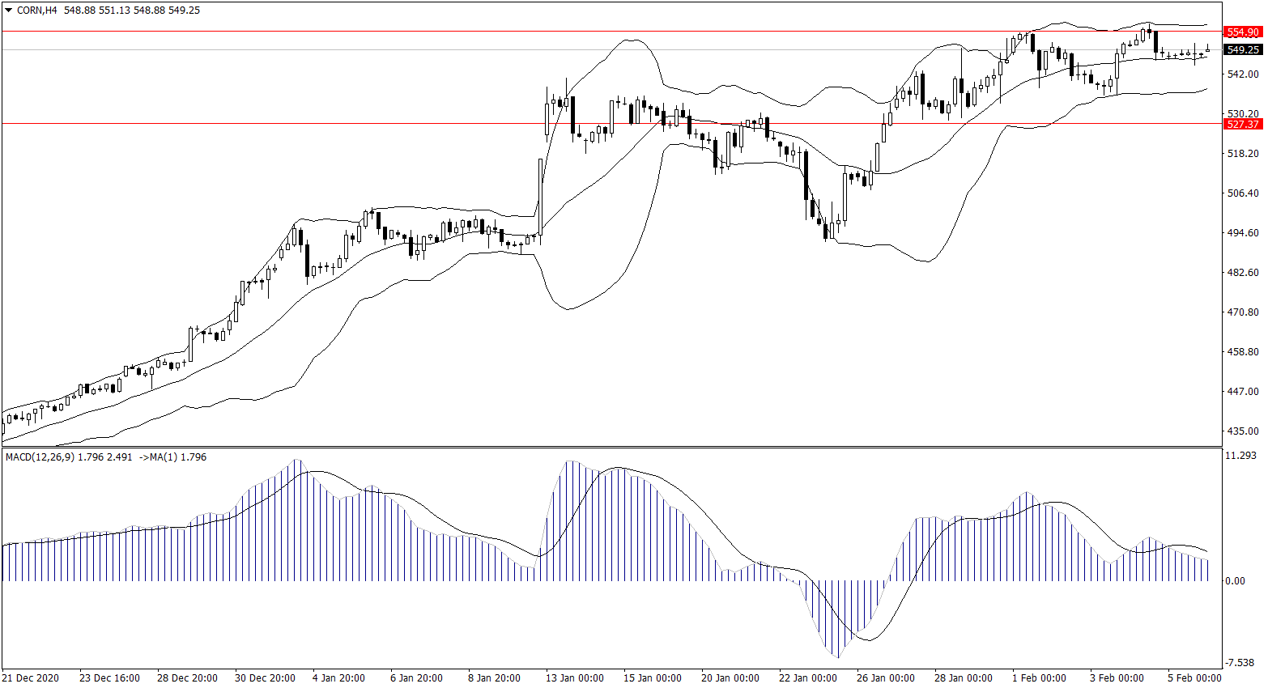Click the 0.00 level on MACD scale
Viewport: 1268px width, 688px height.
1235,581
